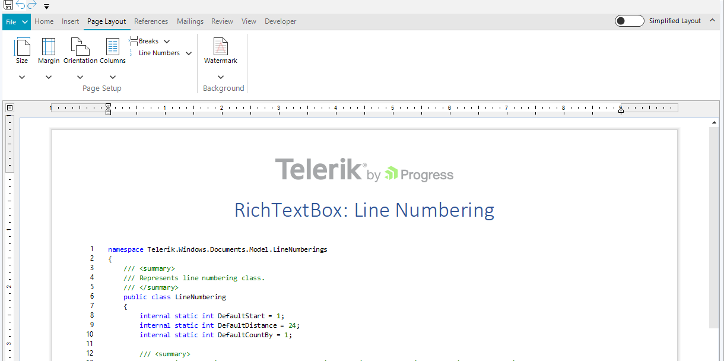The height and width of the screenshot is (361, 724).
Task: Switch to the Developer tab
Action: 280,21
